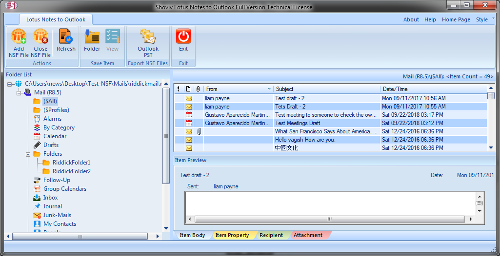Screen dimensions: 500x256
Task: Open the Group Calendars folder
Action: click(x=65, y=189)
